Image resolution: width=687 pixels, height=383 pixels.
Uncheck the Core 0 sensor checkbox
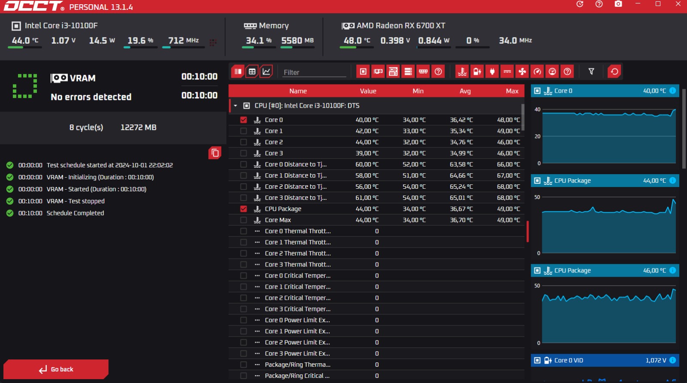243,120
